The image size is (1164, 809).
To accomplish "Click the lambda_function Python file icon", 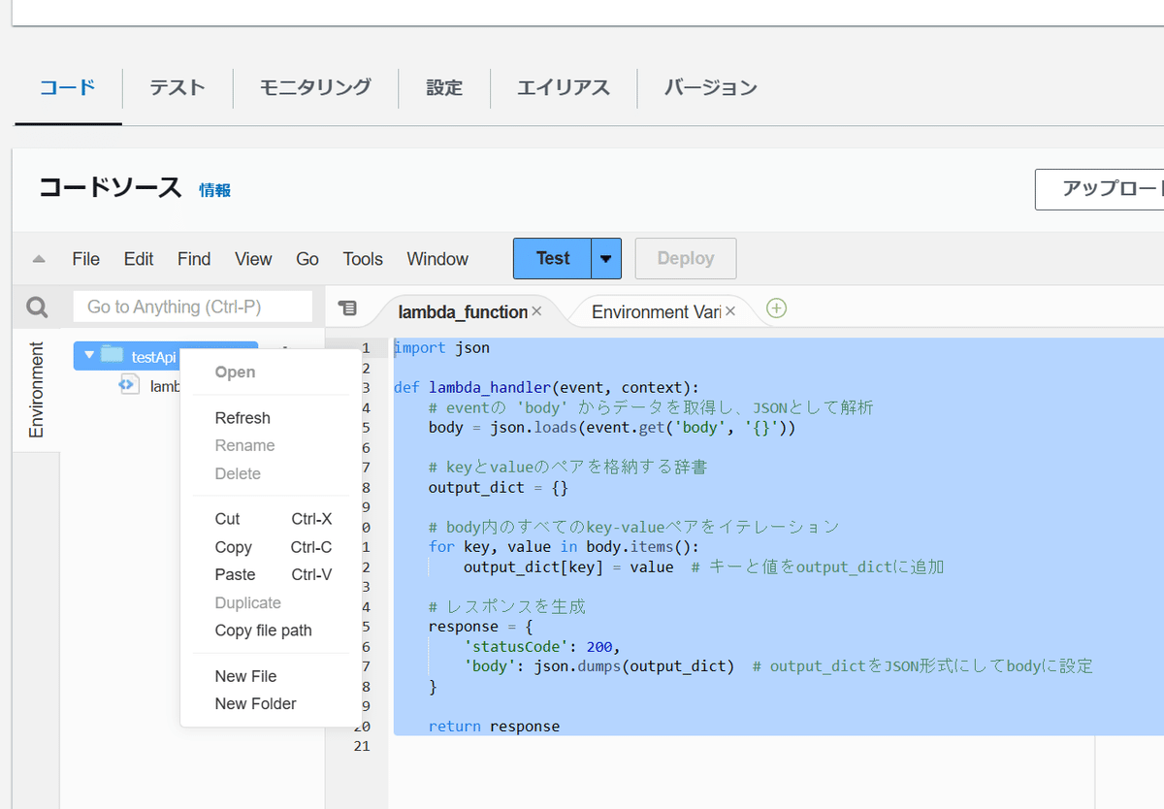I will [129, 384].
